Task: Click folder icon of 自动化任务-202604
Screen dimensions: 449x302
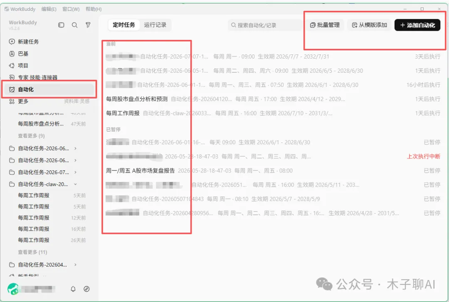Action: [12, 265]
